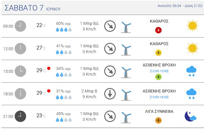Click the sunrise and sunset times text

pyautogui.click(x=180, y=6)
